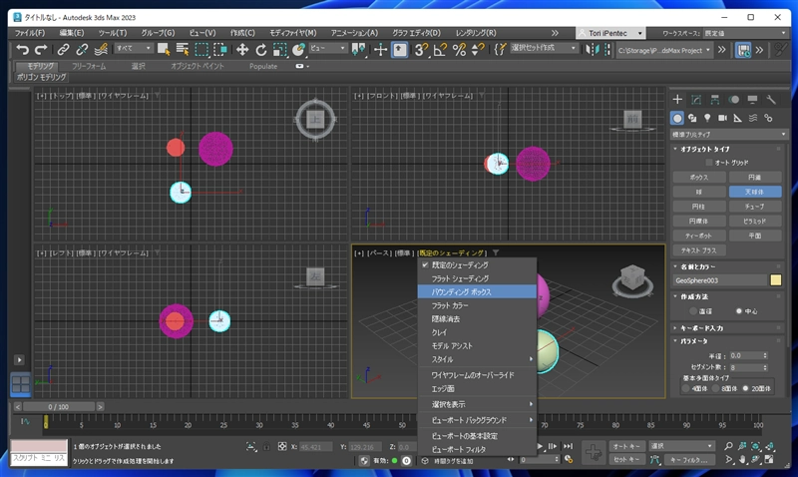Select the Select and Link tool
The width and height of the screenshot is (798, 477).
[63, 49]
